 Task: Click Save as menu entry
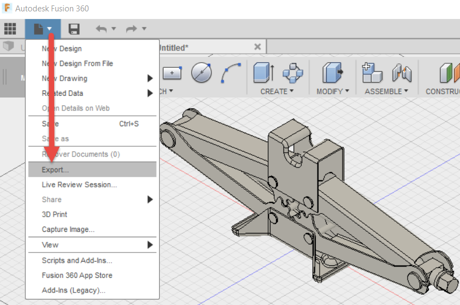click(92, 139)
